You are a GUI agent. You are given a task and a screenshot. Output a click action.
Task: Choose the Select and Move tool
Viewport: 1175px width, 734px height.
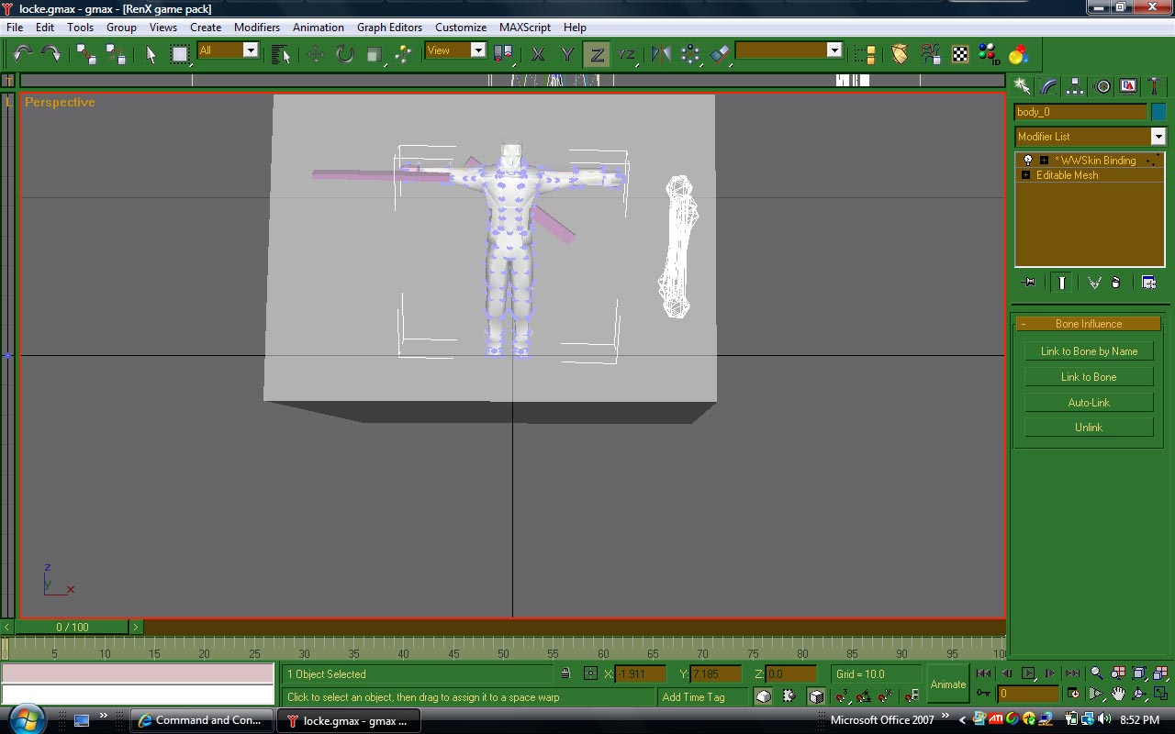(x=315, y=54)
